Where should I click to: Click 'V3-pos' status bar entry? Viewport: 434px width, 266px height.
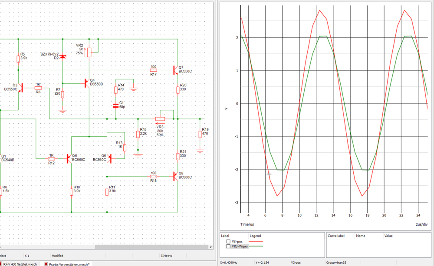296,263
